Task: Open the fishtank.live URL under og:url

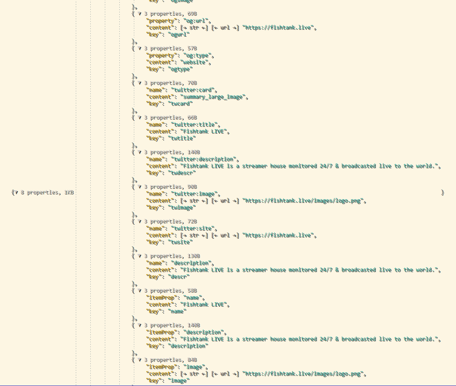Action: coord(278,28)
